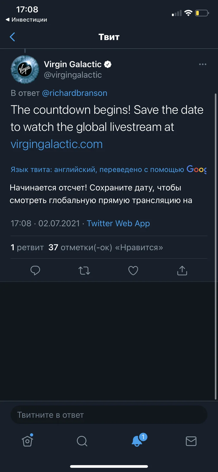Like the tweet with heart icon
Screen dimensions: 218x472
(133, 271)
